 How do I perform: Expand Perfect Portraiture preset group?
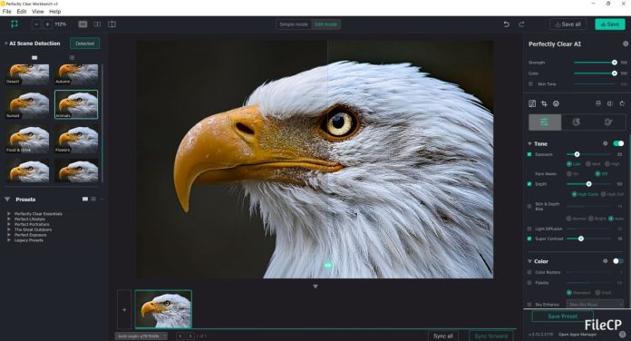(x=9, y=224)
